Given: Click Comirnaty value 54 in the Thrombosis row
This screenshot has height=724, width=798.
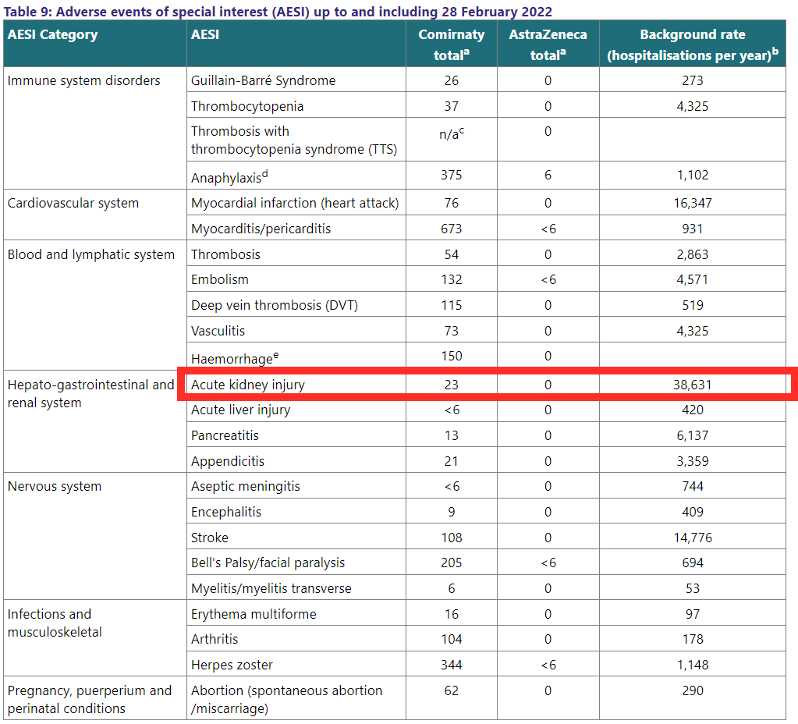Looking at the screenshot, I should click(x=452, y=254).
